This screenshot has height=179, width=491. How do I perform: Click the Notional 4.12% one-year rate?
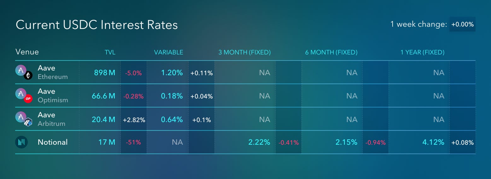pos(433,142)
